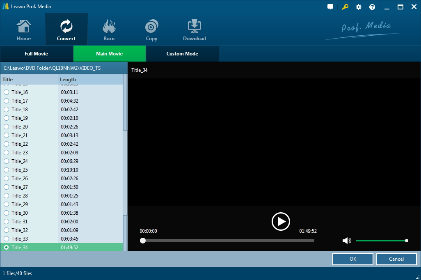Select the Title_16 radio button
Image resolution: width=421 pixels, height=280 pixels.
click(x=6, y=92)
